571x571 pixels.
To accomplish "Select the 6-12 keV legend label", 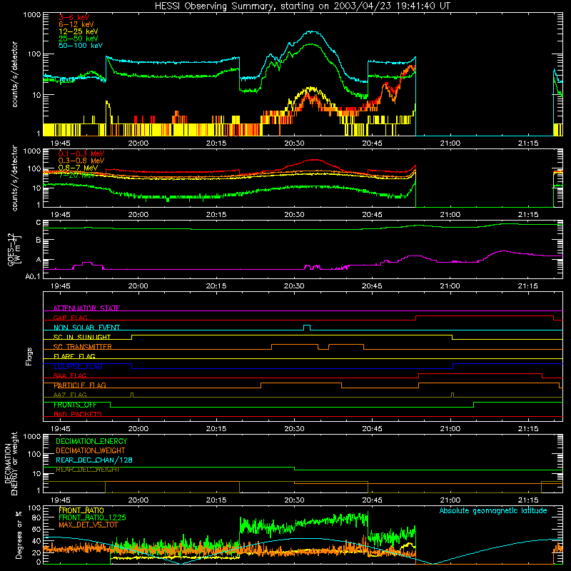I will [x=76, y=24].
